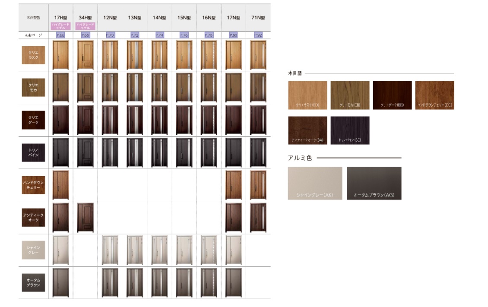Click the クリエダーク row label chip
Image resolution: width=488 pixels, height=307 pixels.
33,120
